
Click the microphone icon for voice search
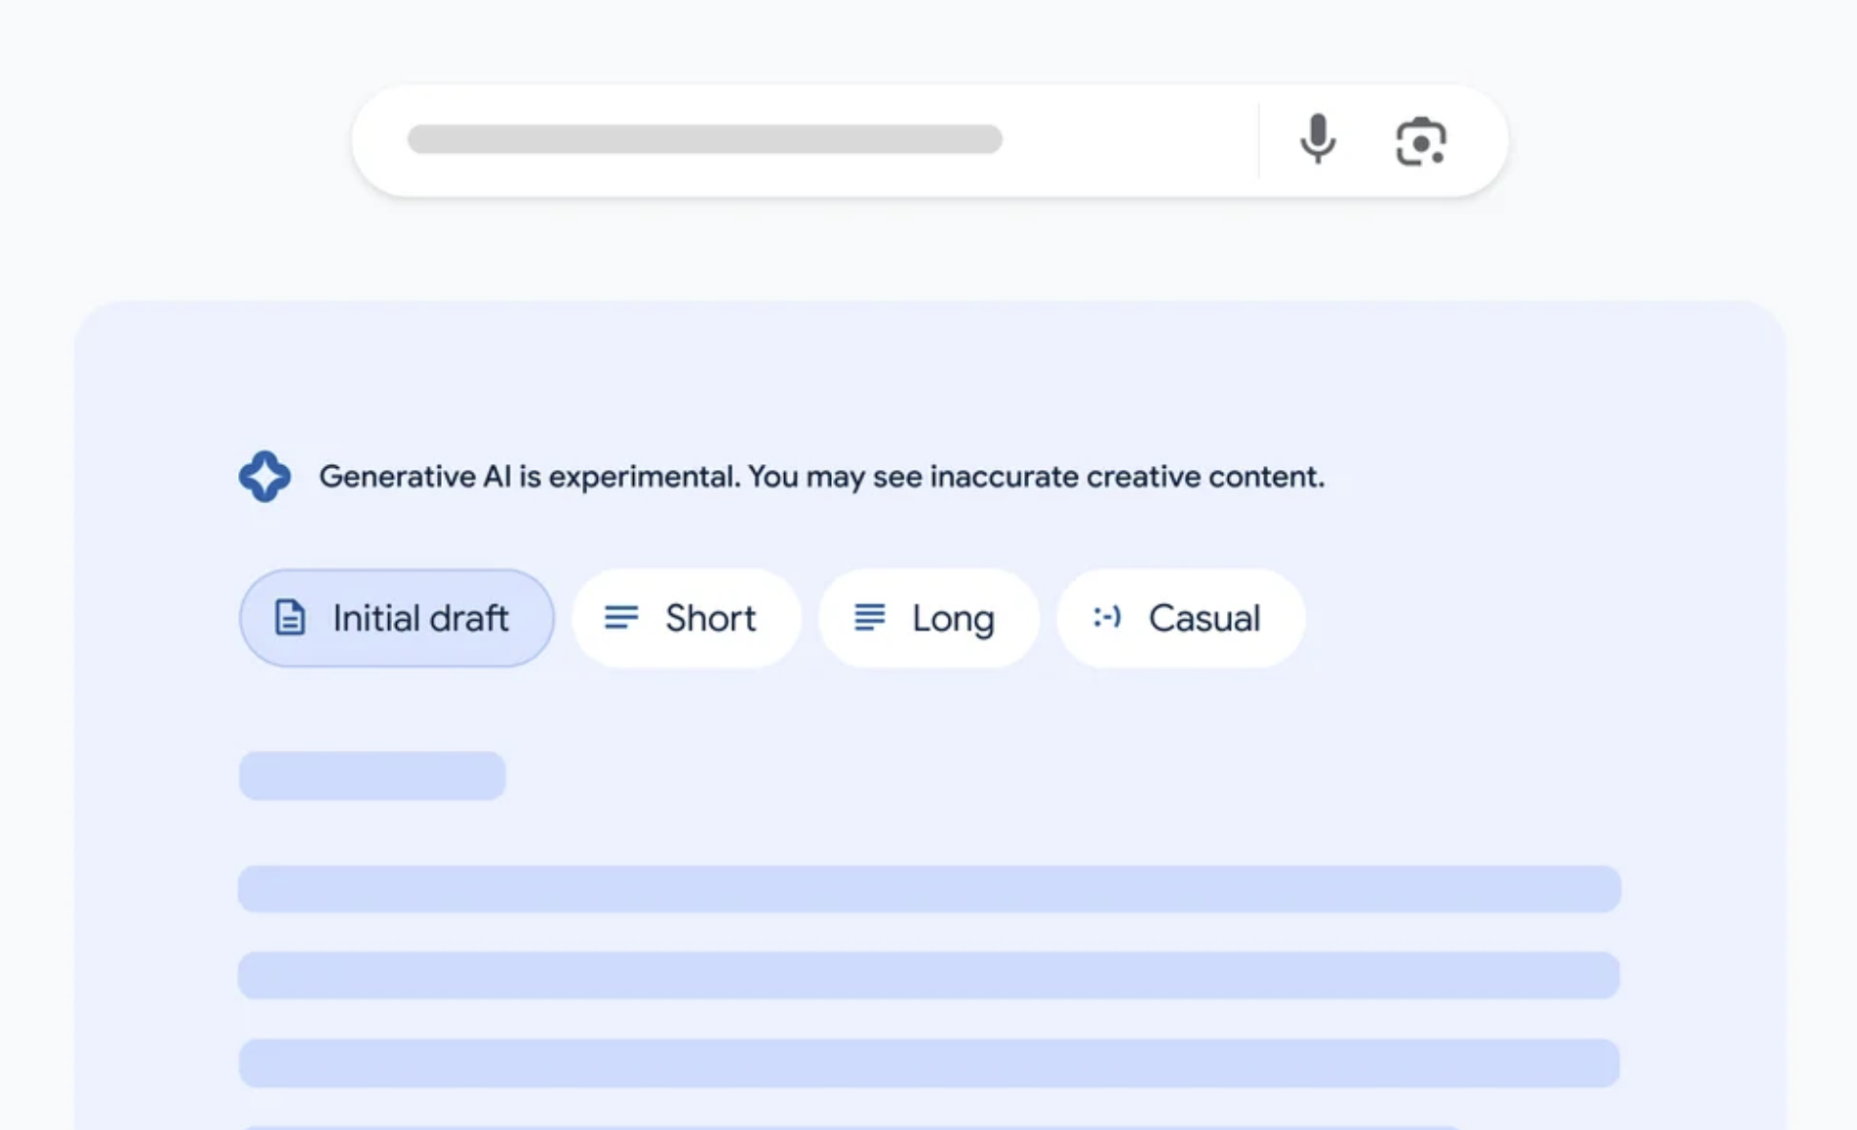pos(1318,140)
